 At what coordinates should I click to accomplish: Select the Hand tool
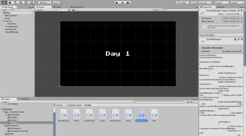tap(4, 3)
